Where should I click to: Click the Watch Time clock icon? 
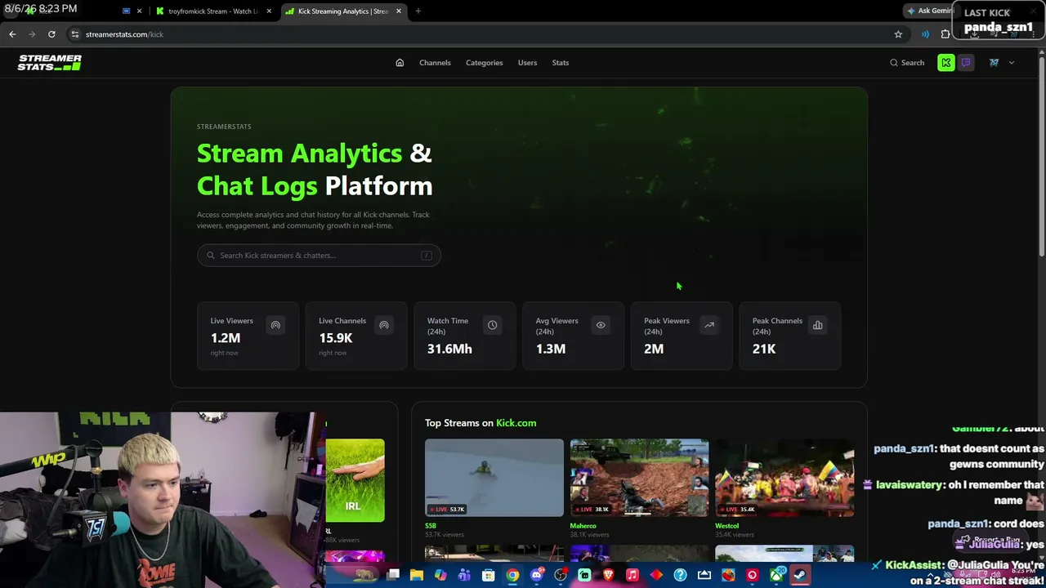pos(492,325)
